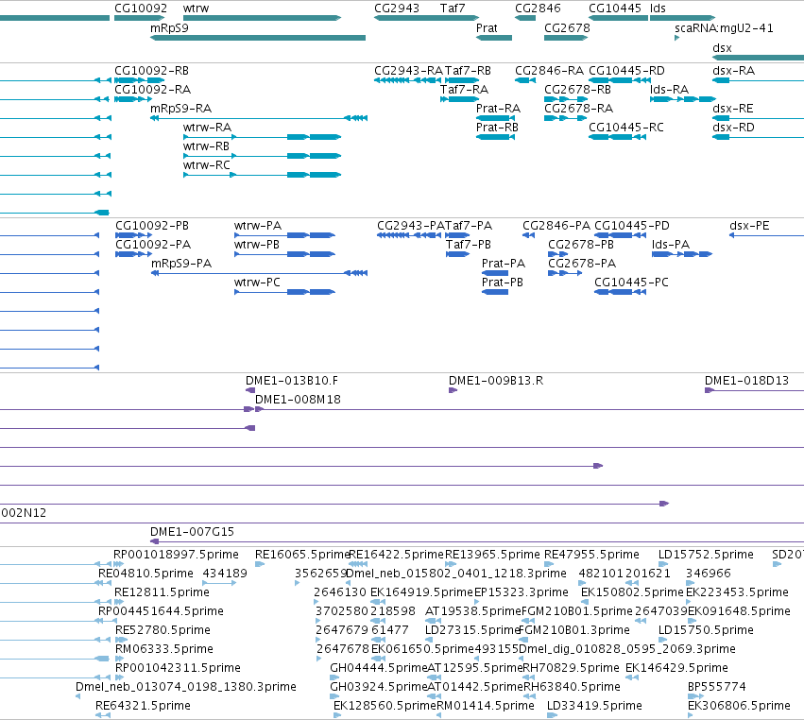804x720 pixels.
Task: Select EST EK306806.5prime
Action: coord(692,715)
